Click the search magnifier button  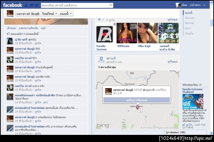[111, 5]
